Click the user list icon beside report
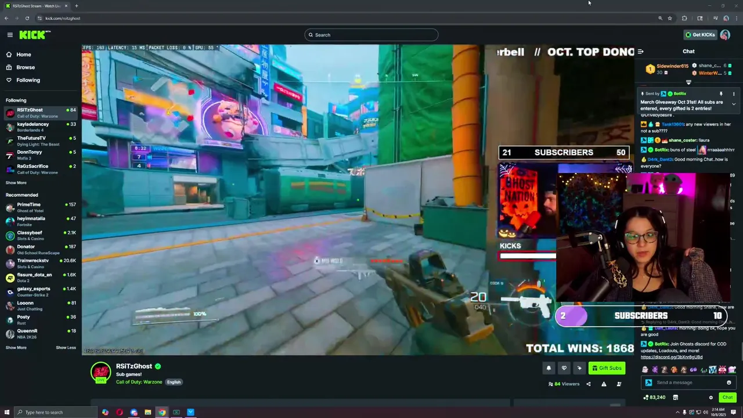 click(x=619, y=384)
